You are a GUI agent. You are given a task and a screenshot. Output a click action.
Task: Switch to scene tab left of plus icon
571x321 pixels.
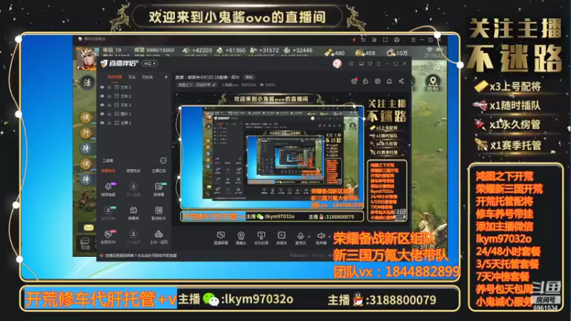tap(147, 77)
